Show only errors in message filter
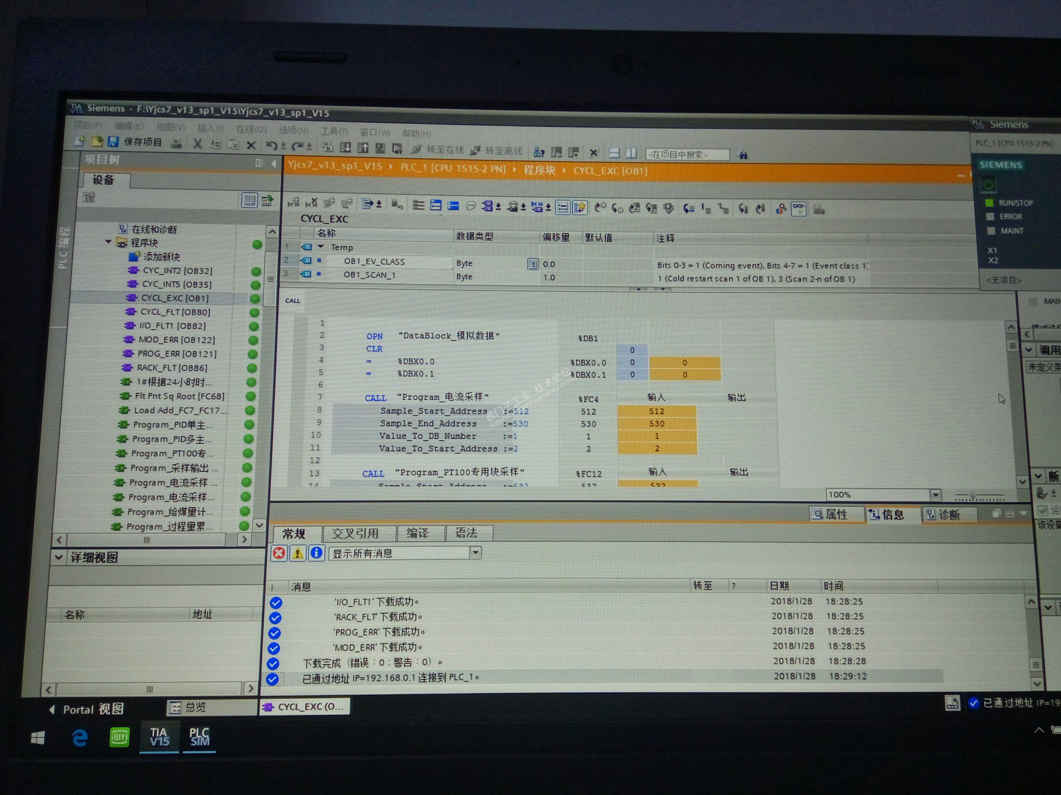The height and width of the screenshot is (795, 1061). (x=279, y=553)
